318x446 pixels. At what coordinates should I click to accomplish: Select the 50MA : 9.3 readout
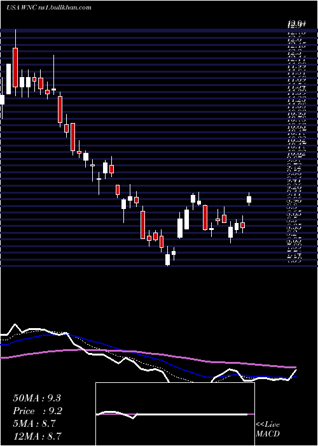coord(37,398)
